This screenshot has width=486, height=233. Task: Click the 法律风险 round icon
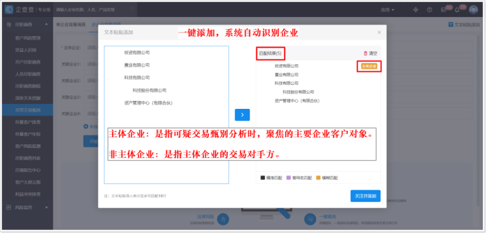(223, 219)
